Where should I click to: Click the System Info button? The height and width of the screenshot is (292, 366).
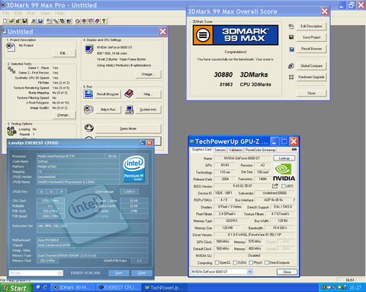pyautogui.click(x=148, y=109)
